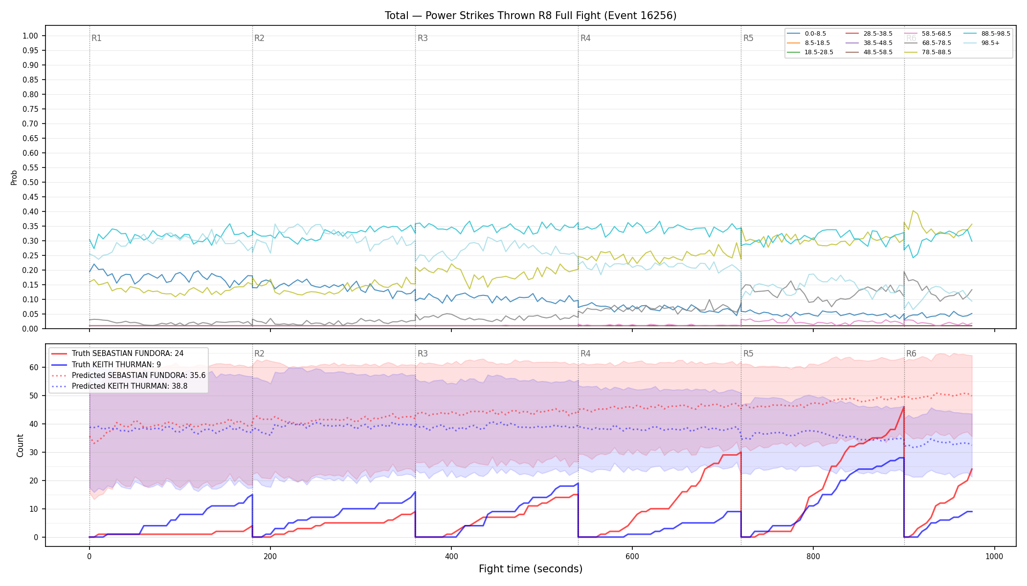Click the '28.5-38.5' legend entry
Viewport: 1027px width, 586px height.
pyautogui.click(x=869, y=34)
